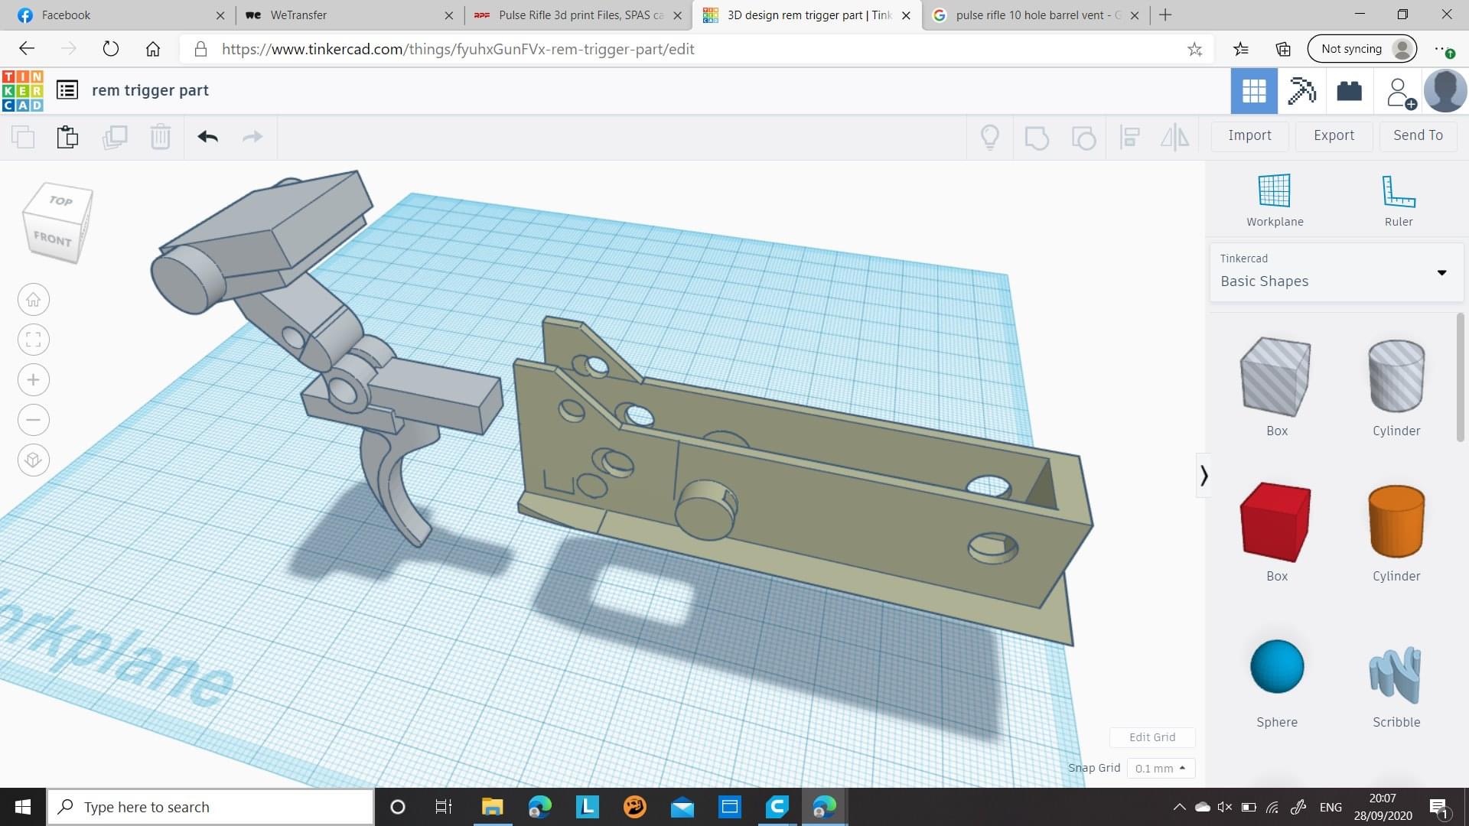Click the Home view button
This screenshot has height=826, width=1469.
click(33, 300)
